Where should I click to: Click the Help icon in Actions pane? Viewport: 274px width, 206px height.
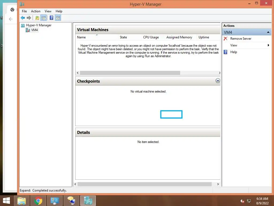tap(226, 52)
